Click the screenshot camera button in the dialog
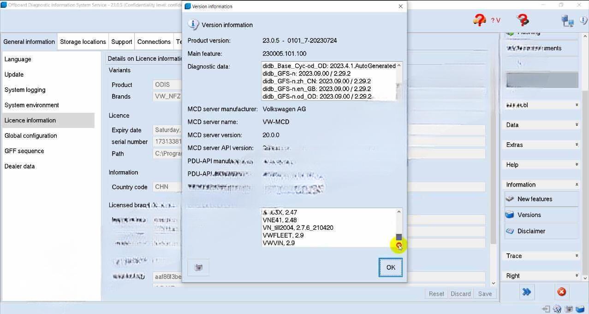 click(199, 267)
